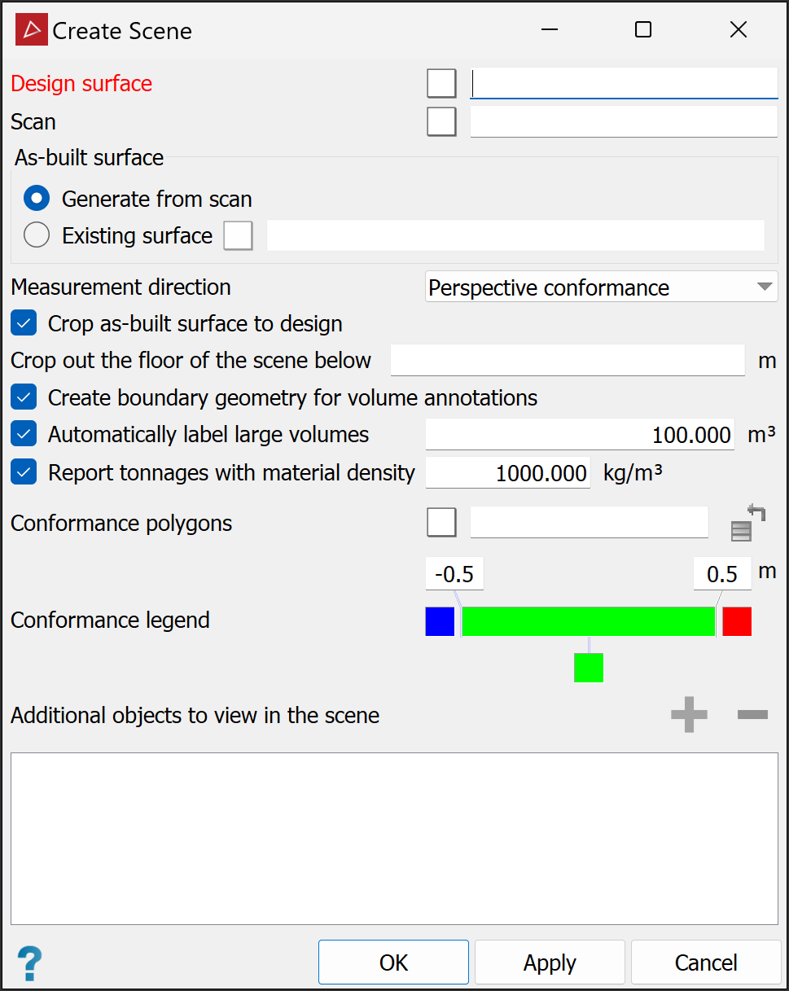Disable Automatically label large volumes
Screen dimensions: 789x991
24,434
